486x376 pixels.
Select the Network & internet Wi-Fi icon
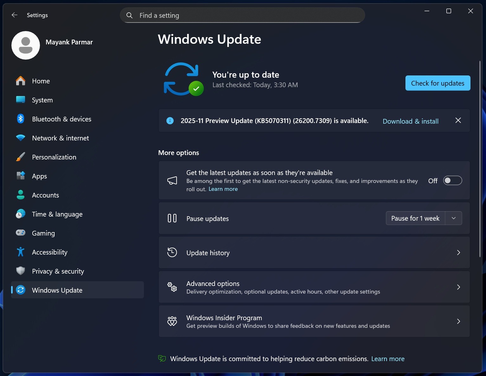tap(20, 138)
